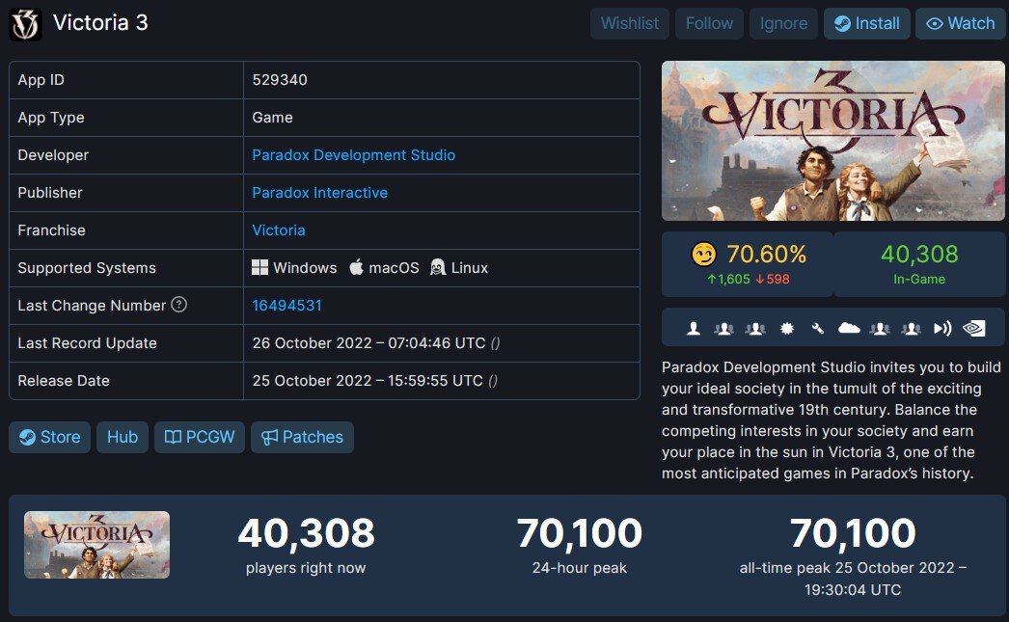Screen dimensions: 1009x622
Task: Click the Remote Play icon
Action: [942, 328]
